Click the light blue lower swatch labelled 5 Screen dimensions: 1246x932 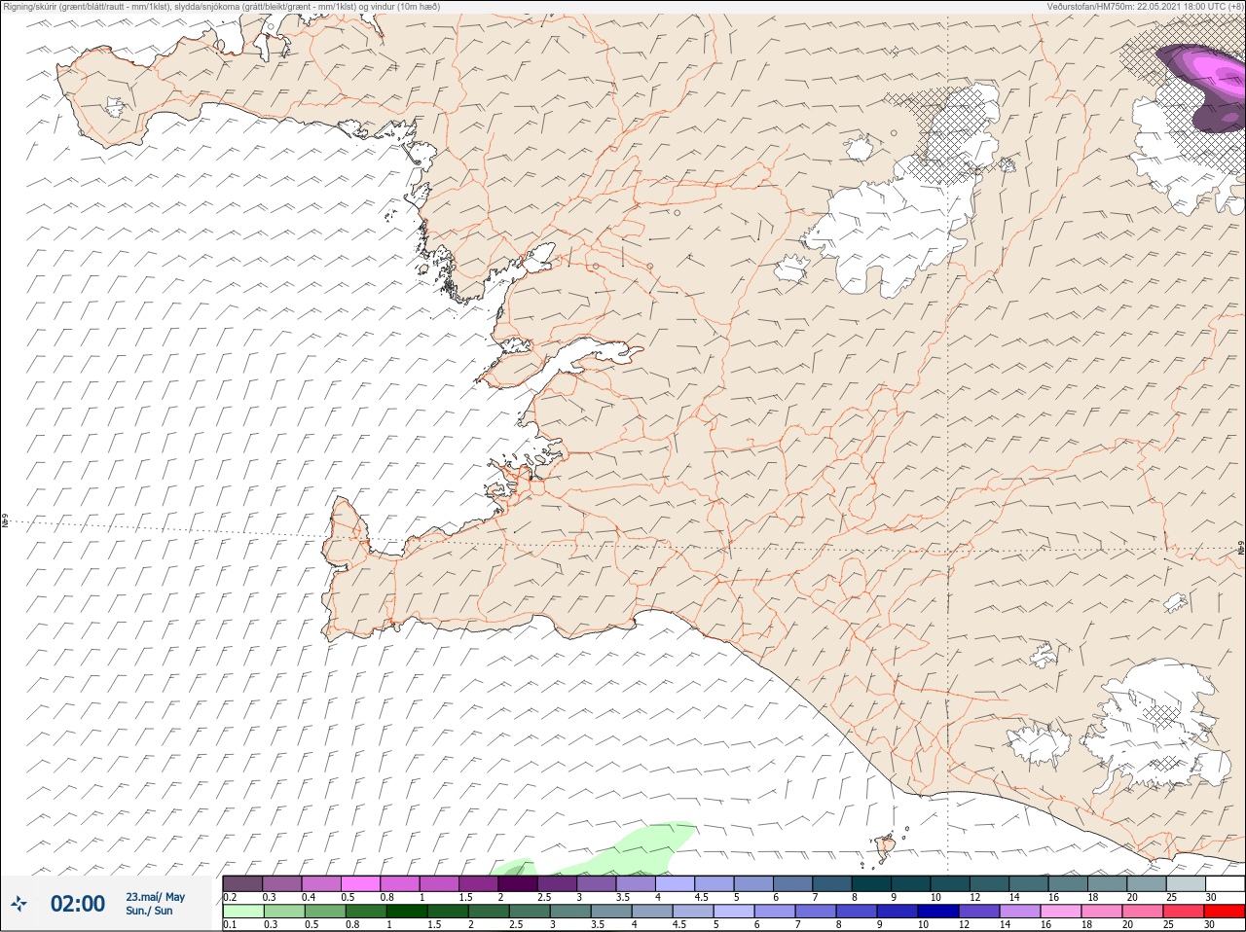734,912
